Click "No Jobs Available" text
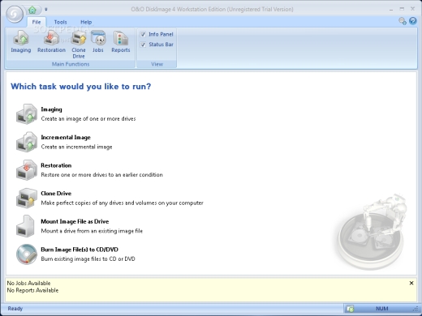422x316 pixels. [28, 283]
